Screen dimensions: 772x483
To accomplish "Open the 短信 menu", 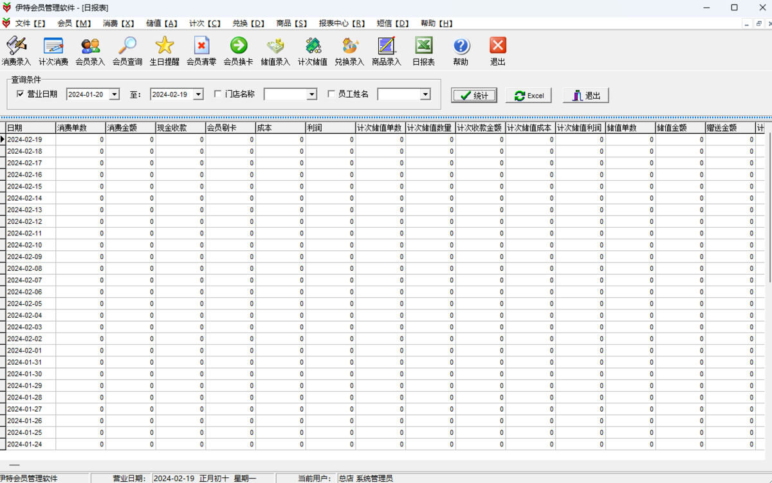I will [x=392, y=23].
